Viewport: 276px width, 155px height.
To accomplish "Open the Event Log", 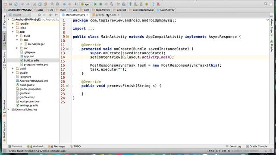I will point(233,146).
